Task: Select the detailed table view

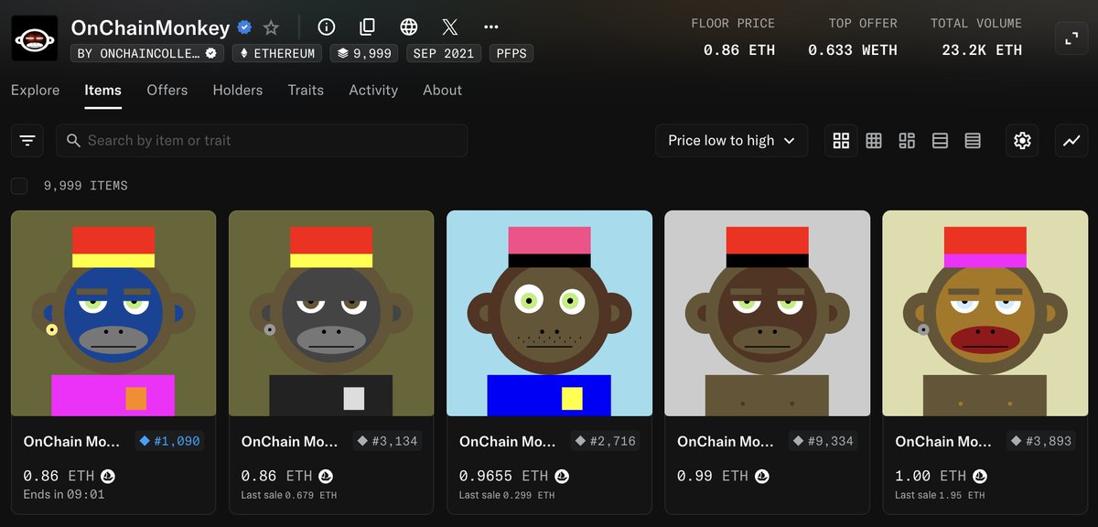Action: pyautogui.click(x=973, y=141)
